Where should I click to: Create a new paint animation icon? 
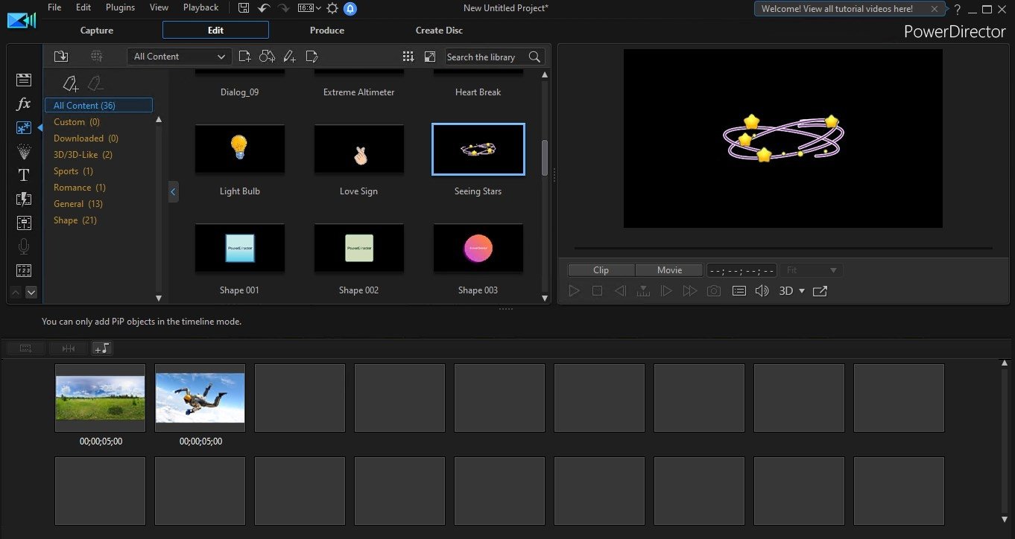tap(290, 57)
